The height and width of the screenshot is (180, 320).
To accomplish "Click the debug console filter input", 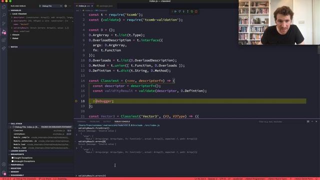I will (280, 122).
